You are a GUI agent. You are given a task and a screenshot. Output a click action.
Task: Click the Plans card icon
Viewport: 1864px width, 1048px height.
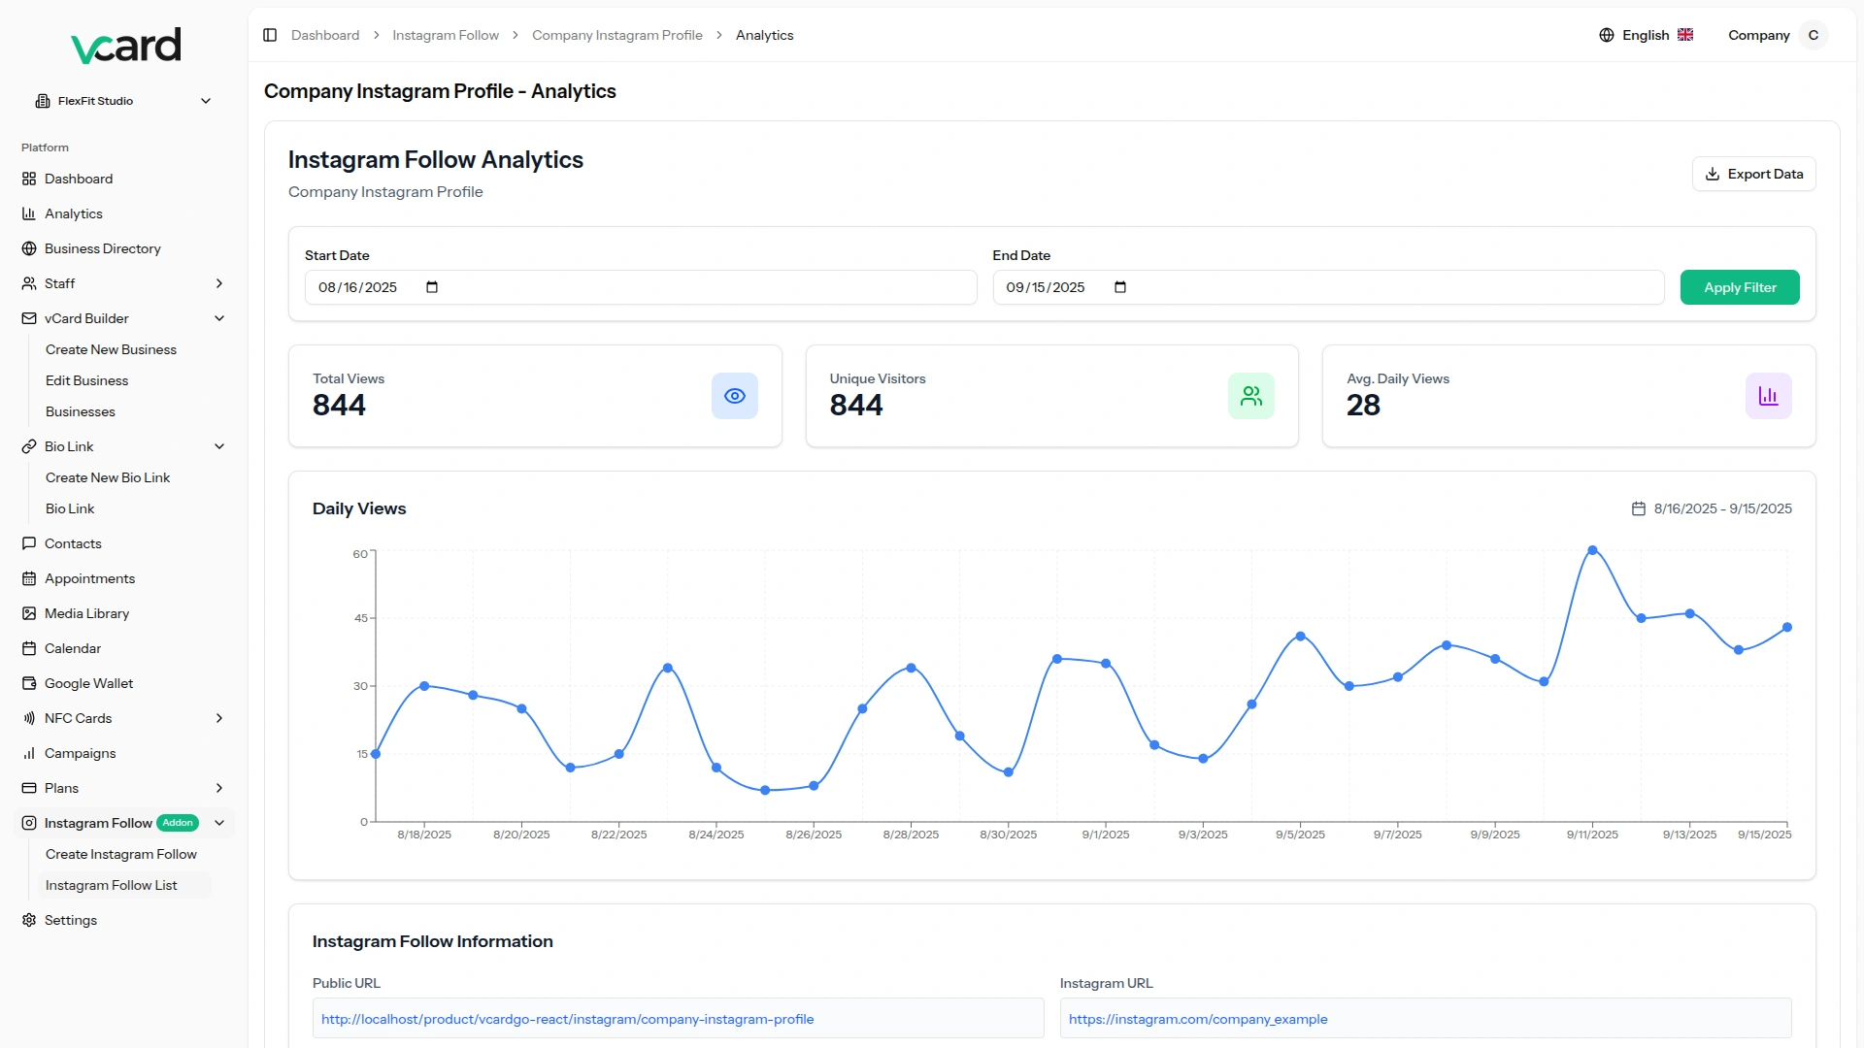29,788
